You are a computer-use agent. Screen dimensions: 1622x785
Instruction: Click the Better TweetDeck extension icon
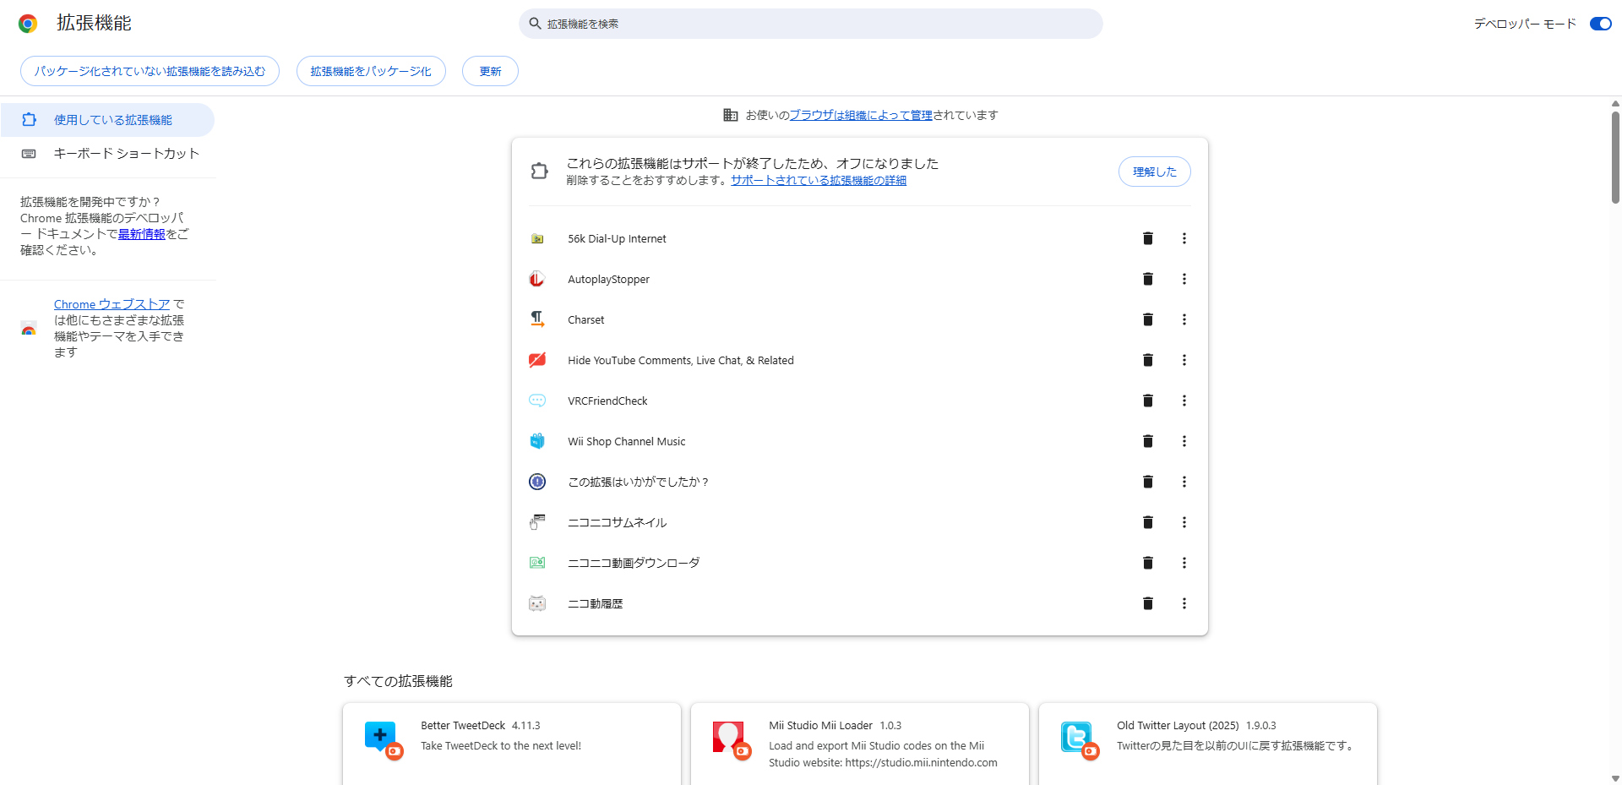(x=381, y=738)
